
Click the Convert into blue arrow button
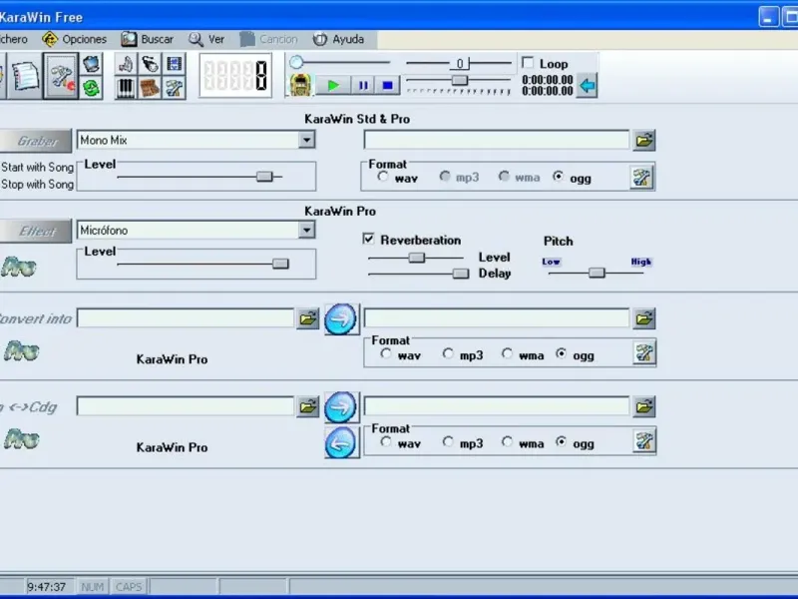[340, 319]
